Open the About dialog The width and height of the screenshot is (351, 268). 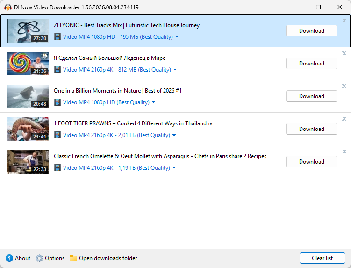18,258
